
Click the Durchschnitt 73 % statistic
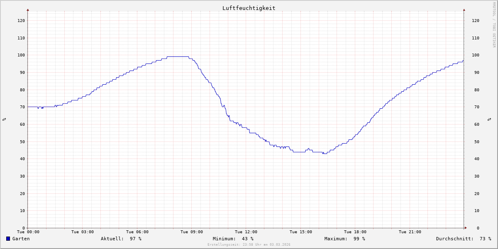pyautogui.click(x=463, y=239)
